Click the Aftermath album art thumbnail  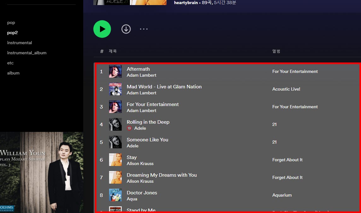click(115, 71)
